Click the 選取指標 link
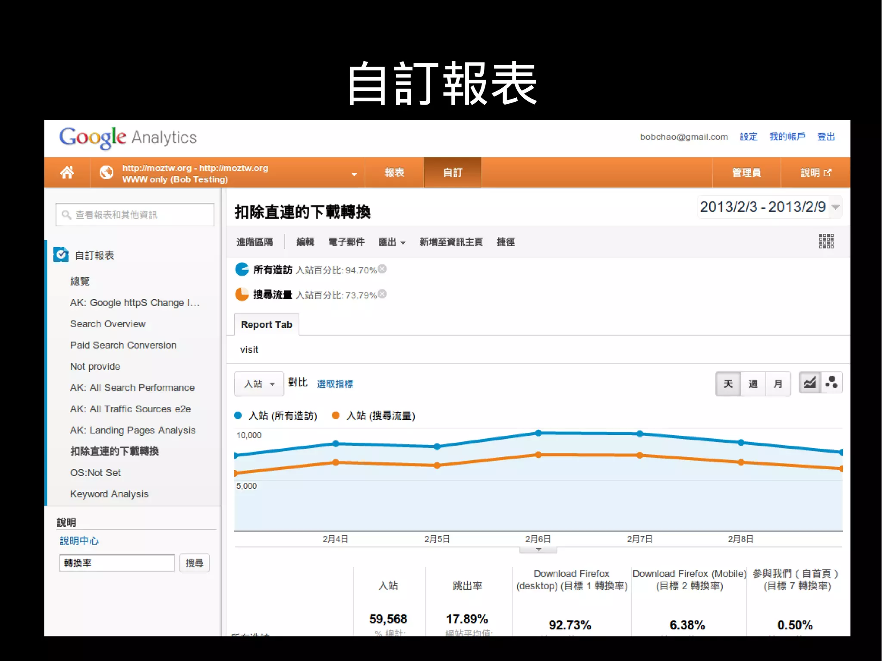Viewport: 882px width, 661px height. 335,384
